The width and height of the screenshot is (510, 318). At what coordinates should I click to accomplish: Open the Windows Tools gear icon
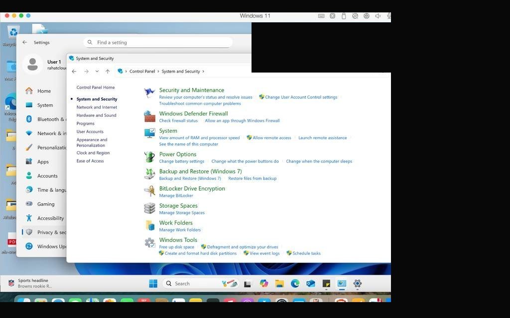pos(149,242)
